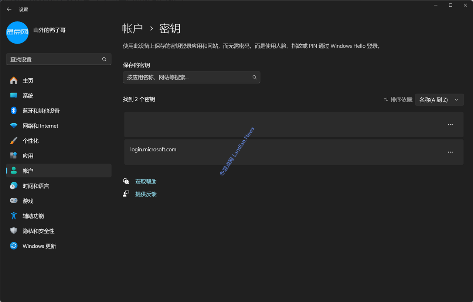This screenshot has height=302, width=473.
Task: Open more options for the blank passkey
Action: (x=450, y=125)
